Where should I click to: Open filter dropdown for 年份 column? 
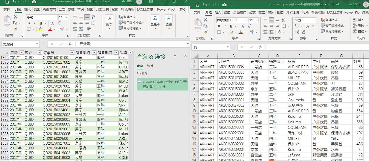pos(21,53)
